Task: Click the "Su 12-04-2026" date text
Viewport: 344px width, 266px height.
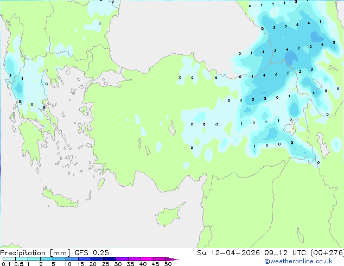Action: (228, 253)
